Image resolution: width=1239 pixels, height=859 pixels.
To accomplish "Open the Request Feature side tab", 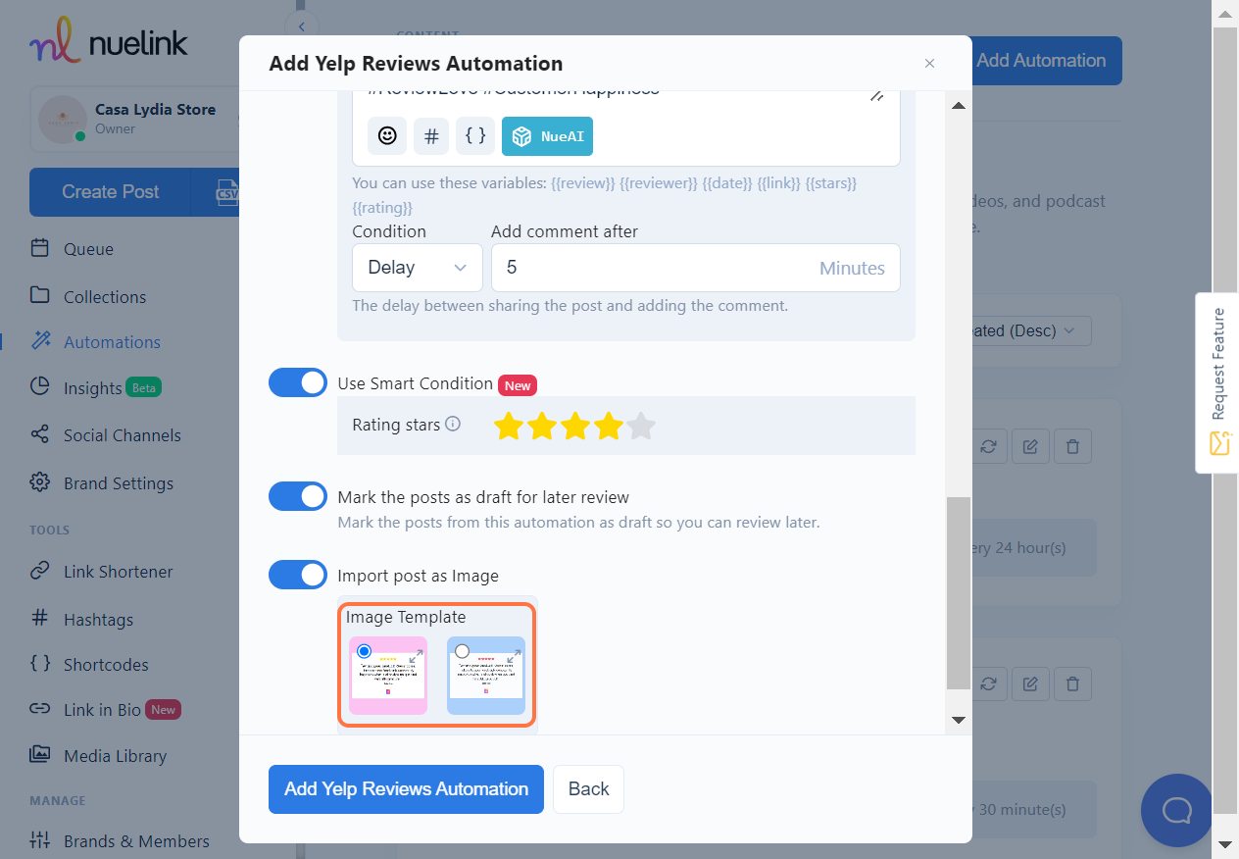I will coord(1218,382).
